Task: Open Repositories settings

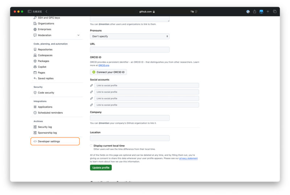Action: [45, 50]
